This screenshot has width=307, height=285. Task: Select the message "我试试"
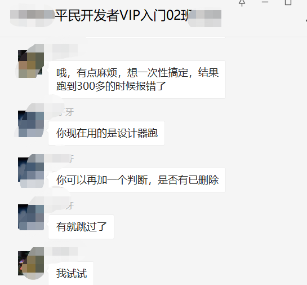coord(71,273)
